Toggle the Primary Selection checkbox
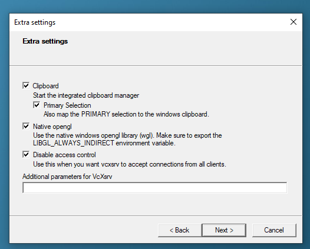Screen dimensions: 310x249 [x=37, y=105]
